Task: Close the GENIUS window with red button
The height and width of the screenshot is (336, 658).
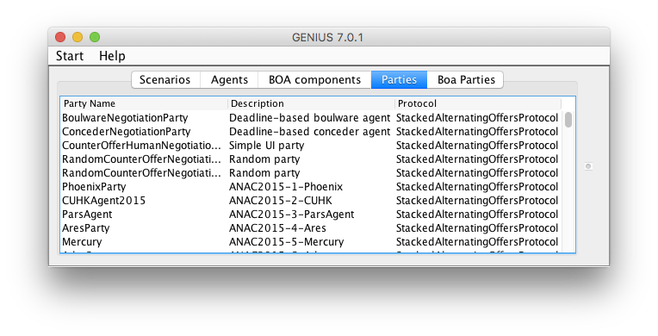Action: click(x=60, y=37)
